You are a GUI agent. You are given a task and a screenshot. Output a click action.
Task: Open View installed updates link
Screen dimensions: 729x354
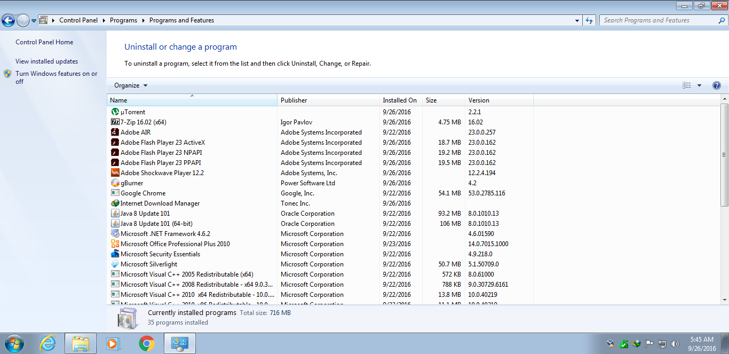point(46,61)
